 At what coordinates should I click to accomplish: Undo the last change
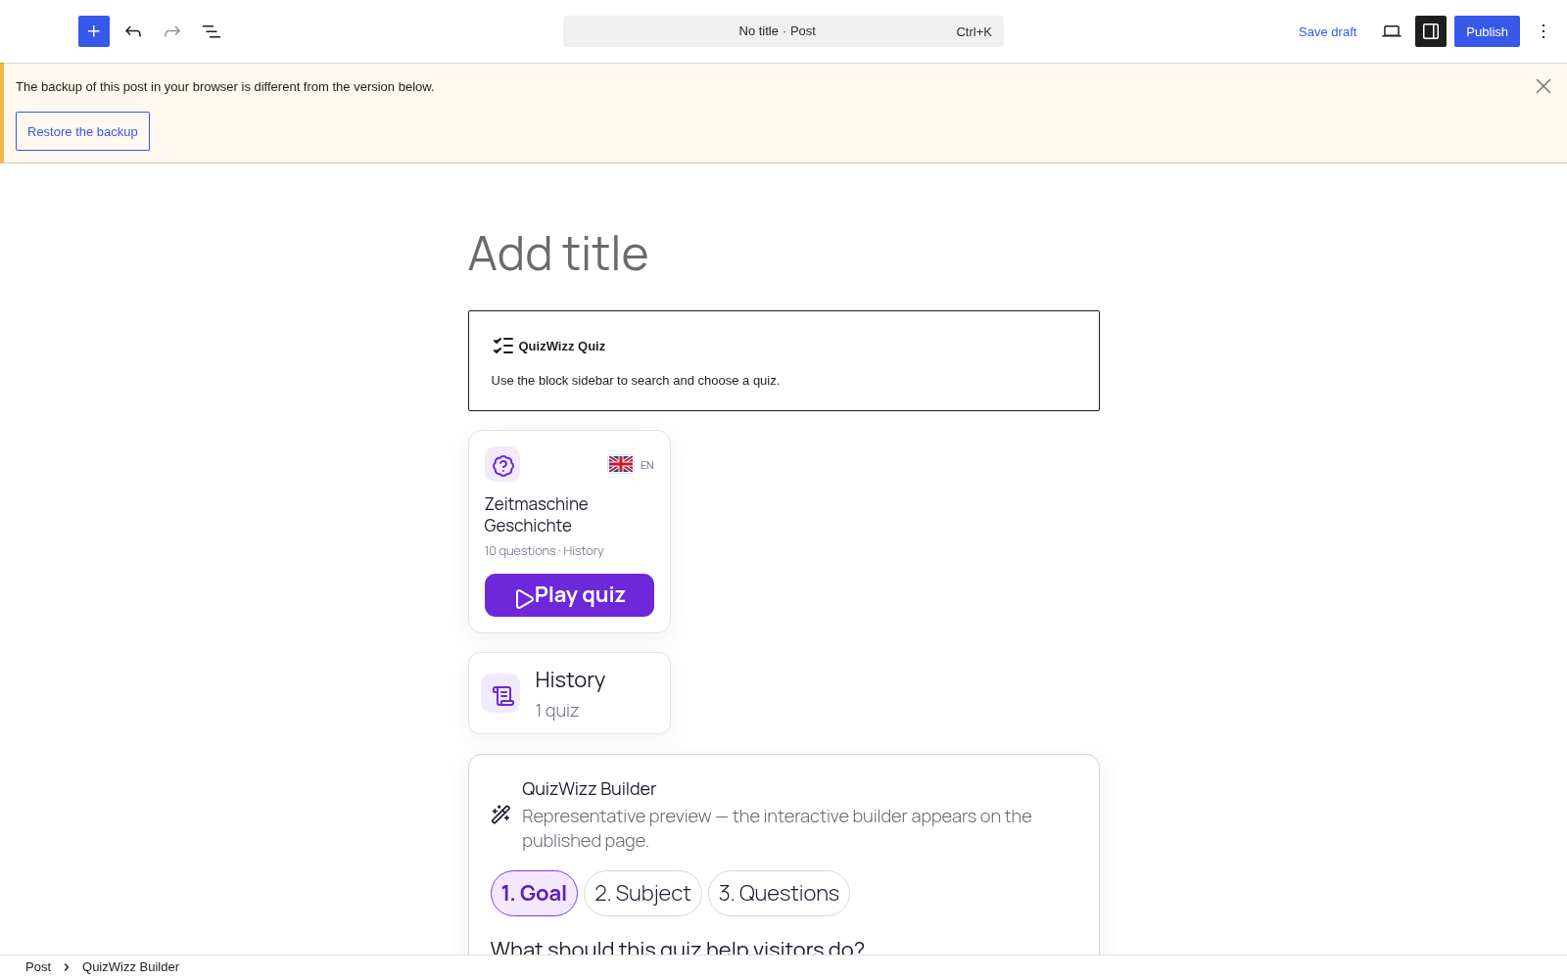[x=133, y=31]
